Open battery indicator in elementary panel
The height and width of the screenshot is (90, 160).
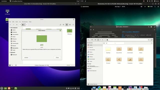150,6
